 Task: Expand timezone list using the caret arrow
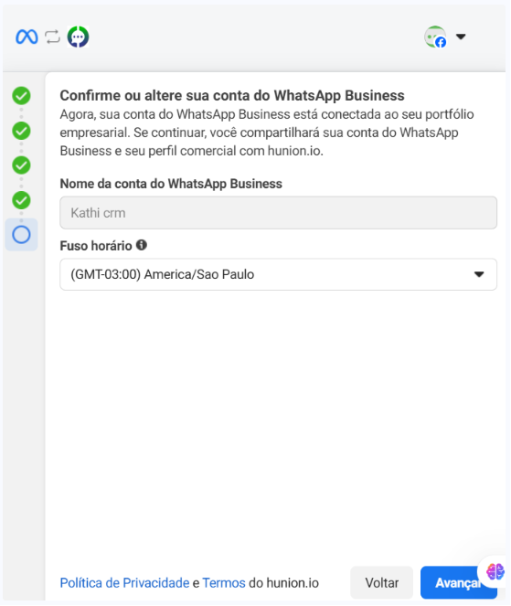tap(479, 274)
